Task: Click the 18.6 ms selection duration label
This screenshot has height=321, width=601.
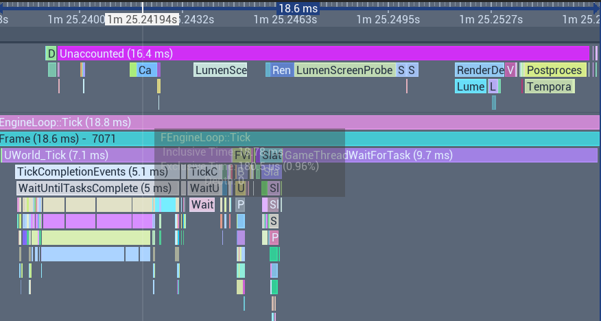Action: coord(298,8)
